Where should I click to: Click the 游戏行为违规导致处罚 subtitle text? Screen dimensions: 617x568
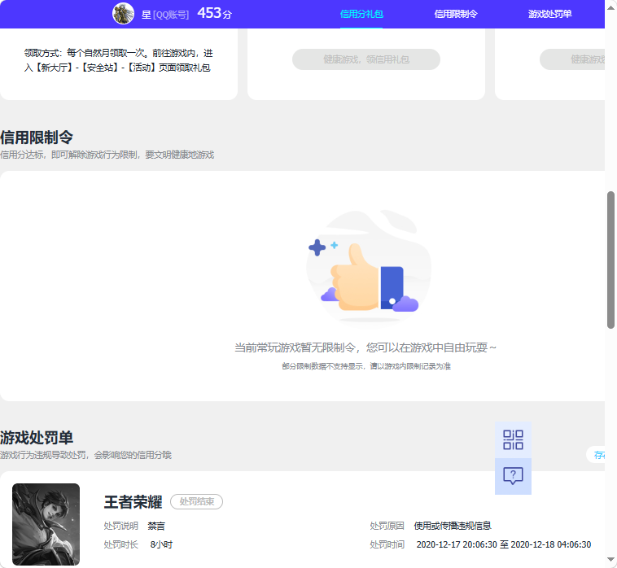[x=85, y=455]
